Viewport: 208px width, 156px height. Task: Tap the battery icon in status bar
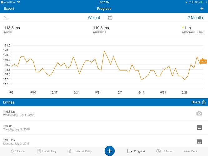click(x=203, y=2)
